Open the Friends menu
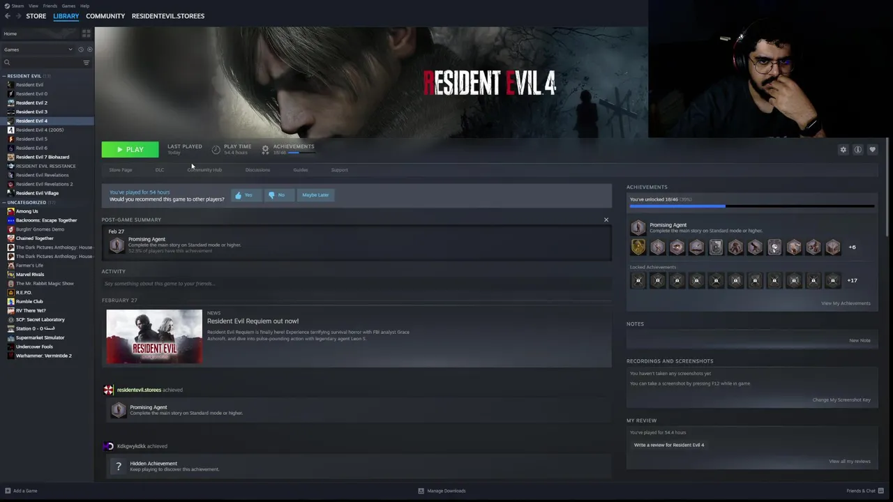This screenshot has height=502, width=893. 50,6
